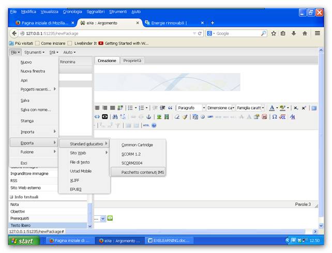332x253 pixels.
Task: Click the subscript icon
Action: (296, 108)
